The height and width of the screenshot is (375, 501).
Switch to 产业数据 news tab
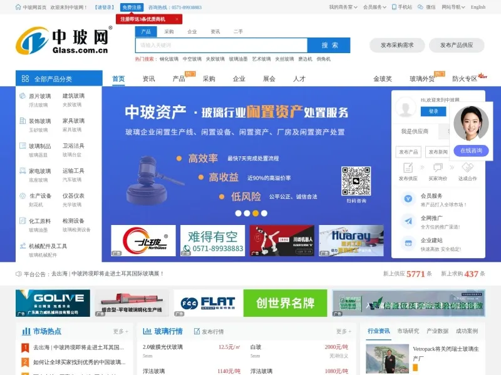pos(437,331)
